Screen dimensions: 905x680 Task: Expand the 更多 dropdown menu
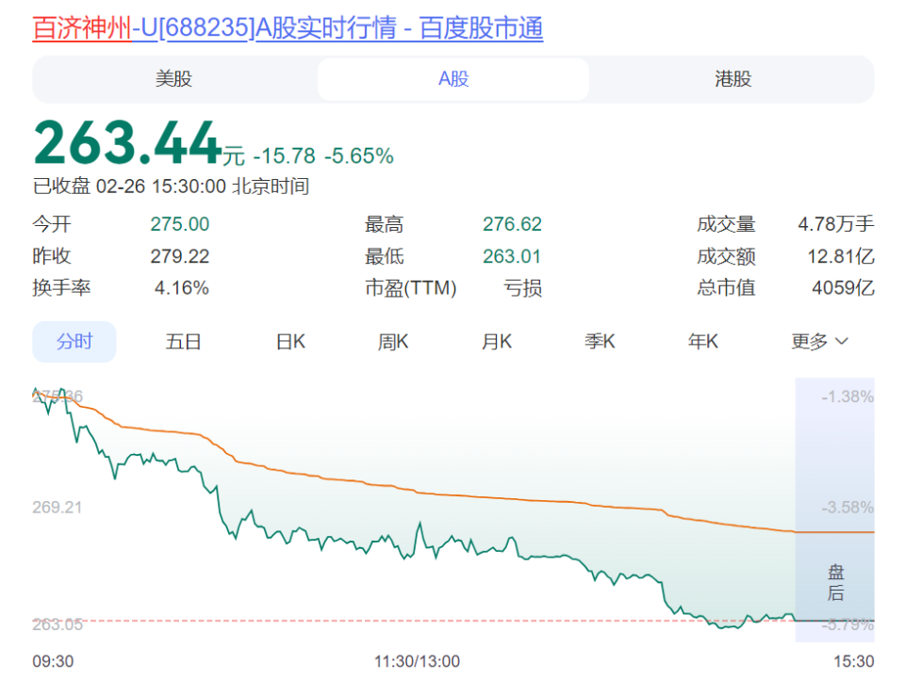(818, 342)
